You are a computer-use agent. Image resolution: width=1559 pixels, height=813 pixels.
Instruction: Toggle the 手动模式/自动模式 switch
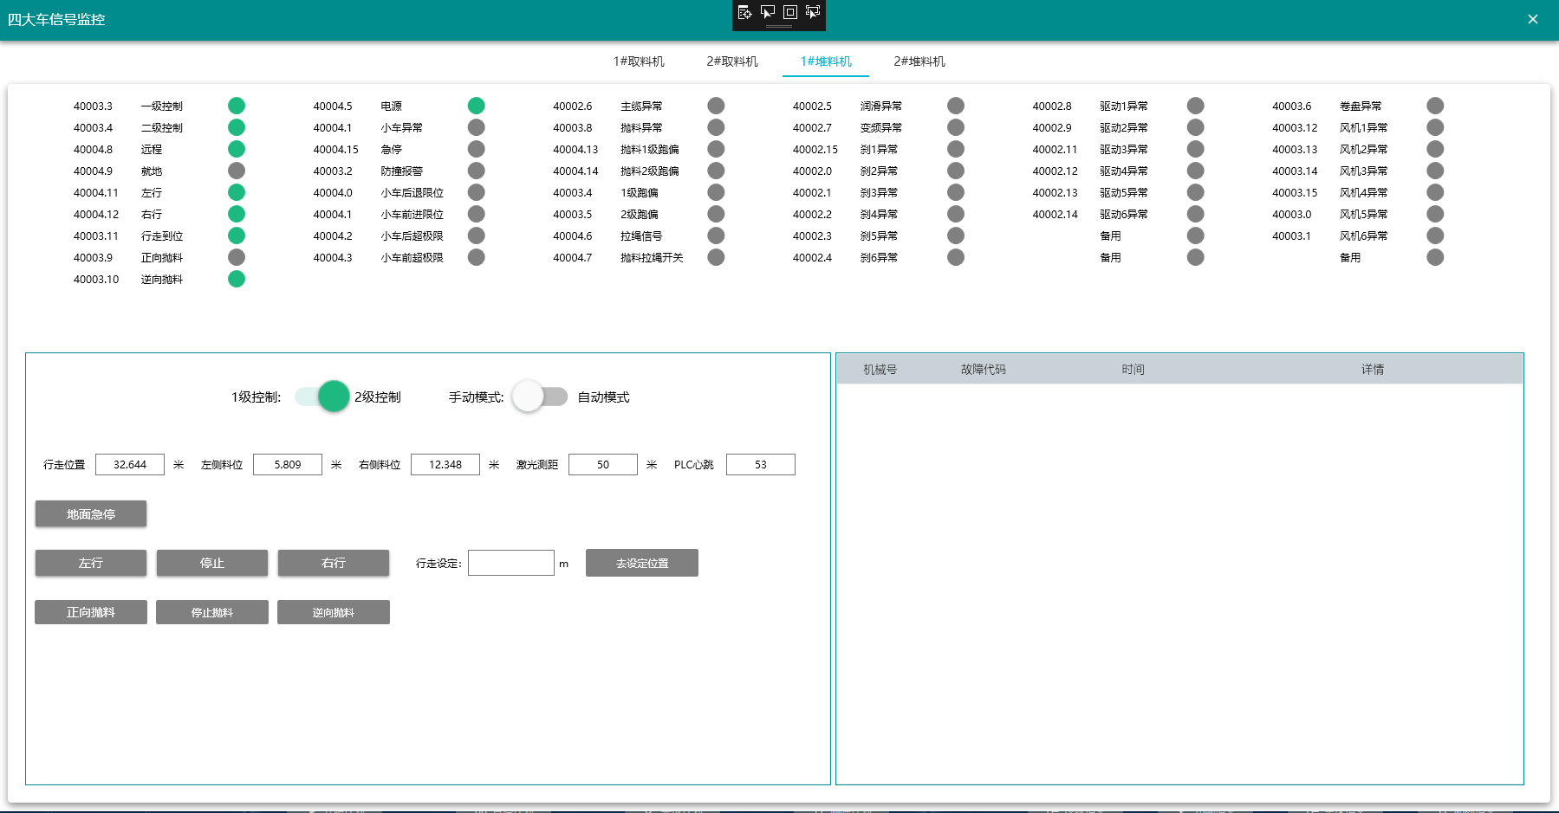(539, 397)
